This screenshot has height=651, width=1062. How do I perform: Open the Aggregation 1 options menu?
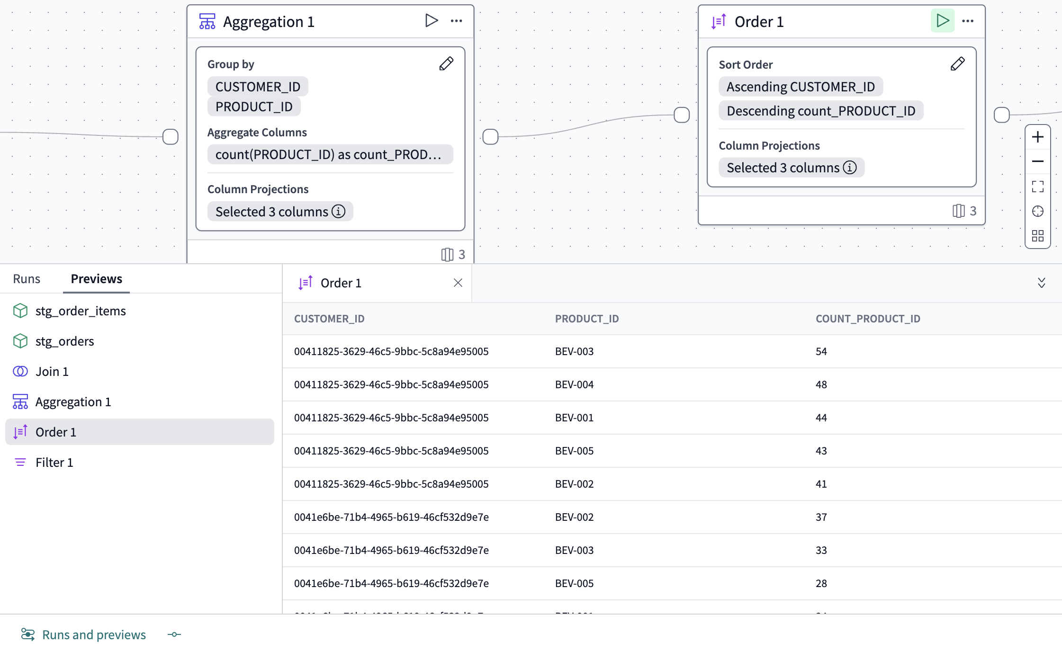(x=456, y=20)
